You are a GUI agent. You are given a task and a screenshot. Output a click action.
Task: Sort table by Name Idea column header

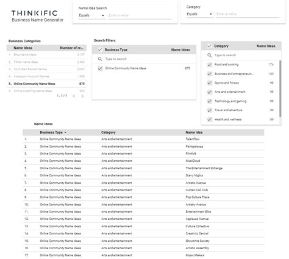coord(194,133)
